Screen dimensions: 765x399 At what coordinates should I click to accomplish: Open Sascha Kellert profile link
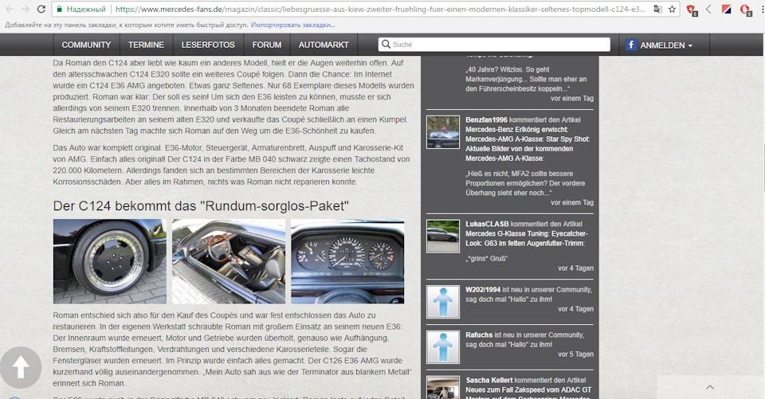[x=488, y=380]
